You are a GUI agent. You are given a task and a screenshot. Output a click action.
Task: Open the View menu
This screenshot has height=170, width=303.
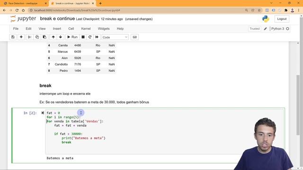(x=42, y=28)
